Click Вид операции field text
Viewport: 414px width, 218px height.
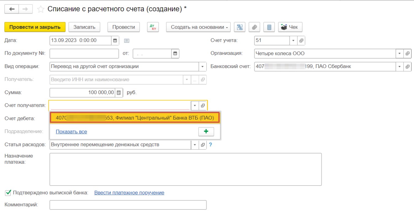[124, 67]
